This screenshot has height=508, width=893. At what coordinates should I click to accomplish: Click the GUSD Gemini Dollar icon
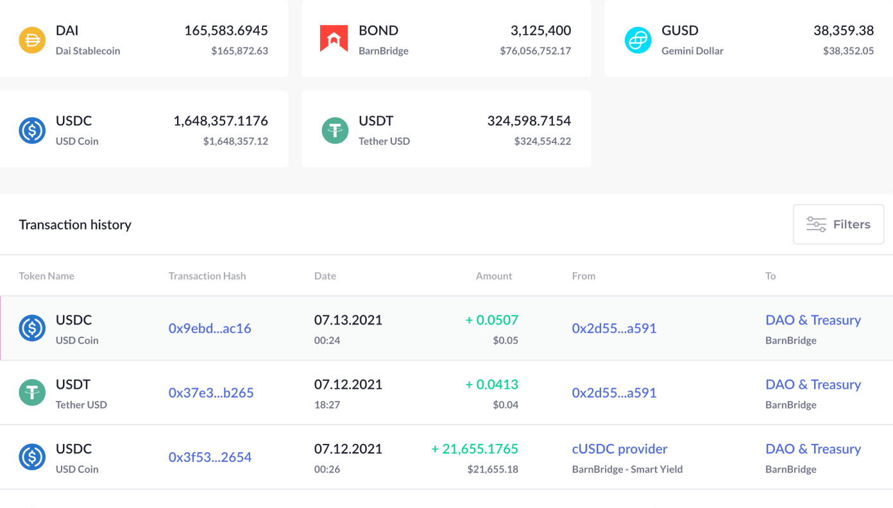(638, 40)
